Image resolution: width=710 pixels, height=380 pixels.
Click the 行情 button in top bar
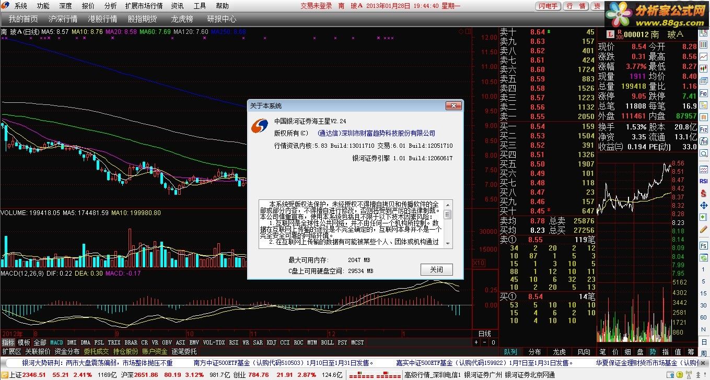[x=576, y=6]
